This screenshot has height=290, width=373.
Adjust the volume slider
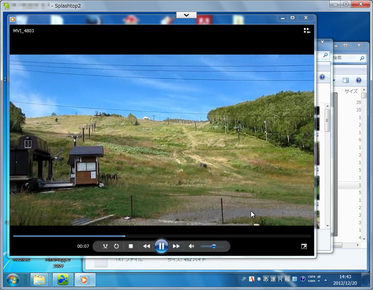click(x=213, y=246)
